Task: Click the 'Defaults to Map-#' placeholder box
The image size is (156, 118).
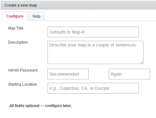Action: click(93, 32)
